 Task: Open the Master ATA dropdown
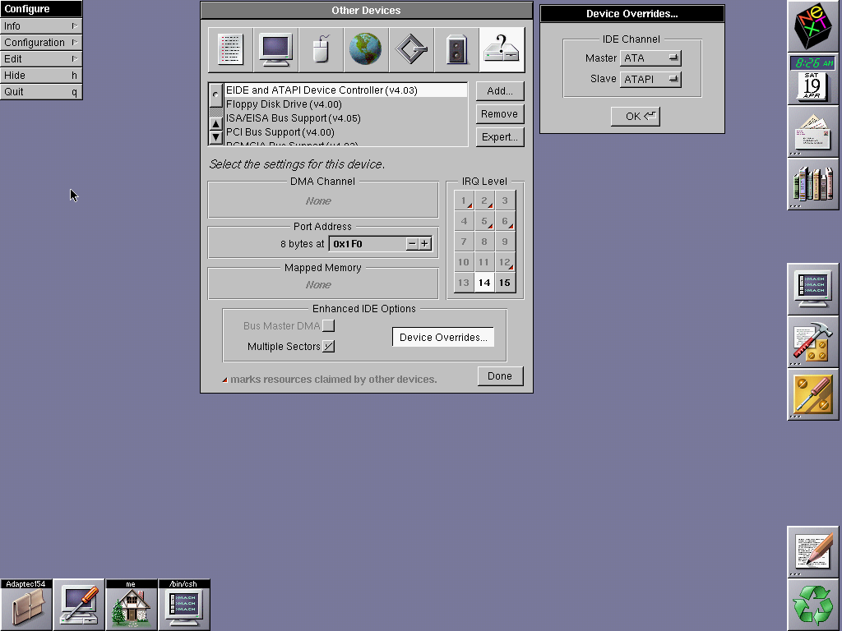[x=650, y=58]
